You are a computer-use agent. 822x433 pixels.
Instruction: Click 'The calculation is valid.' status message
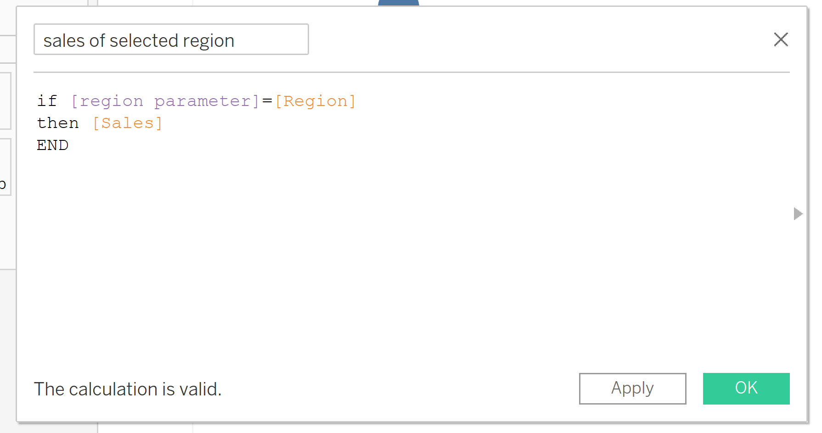pos(128,389)
